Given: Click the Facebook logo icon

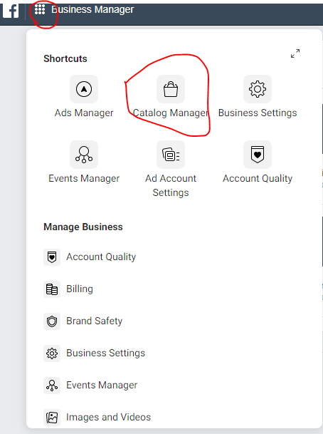Looking at the screenshot, I should (11, 11).
